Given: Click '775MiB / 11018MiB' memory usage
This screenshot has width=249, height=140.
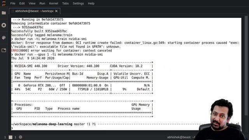Looking at the screenshot, I should tap(93, 89).
